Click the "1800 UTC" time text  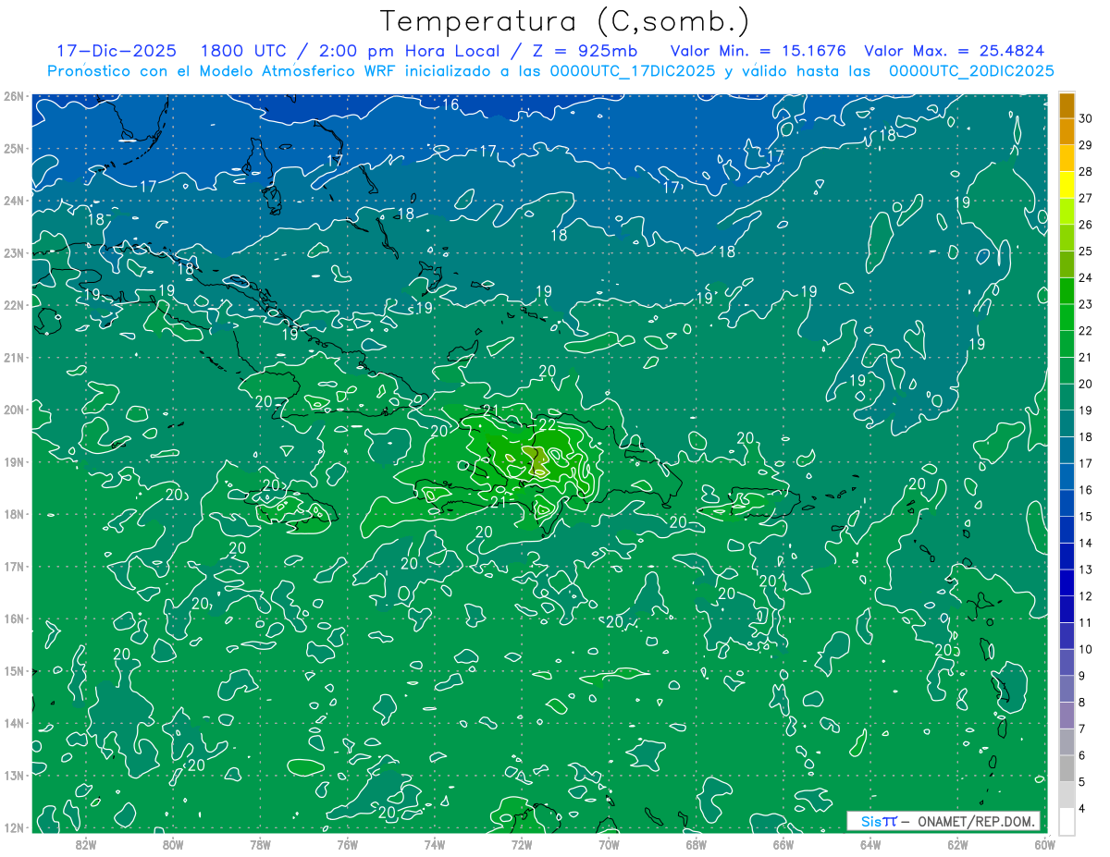241,51
